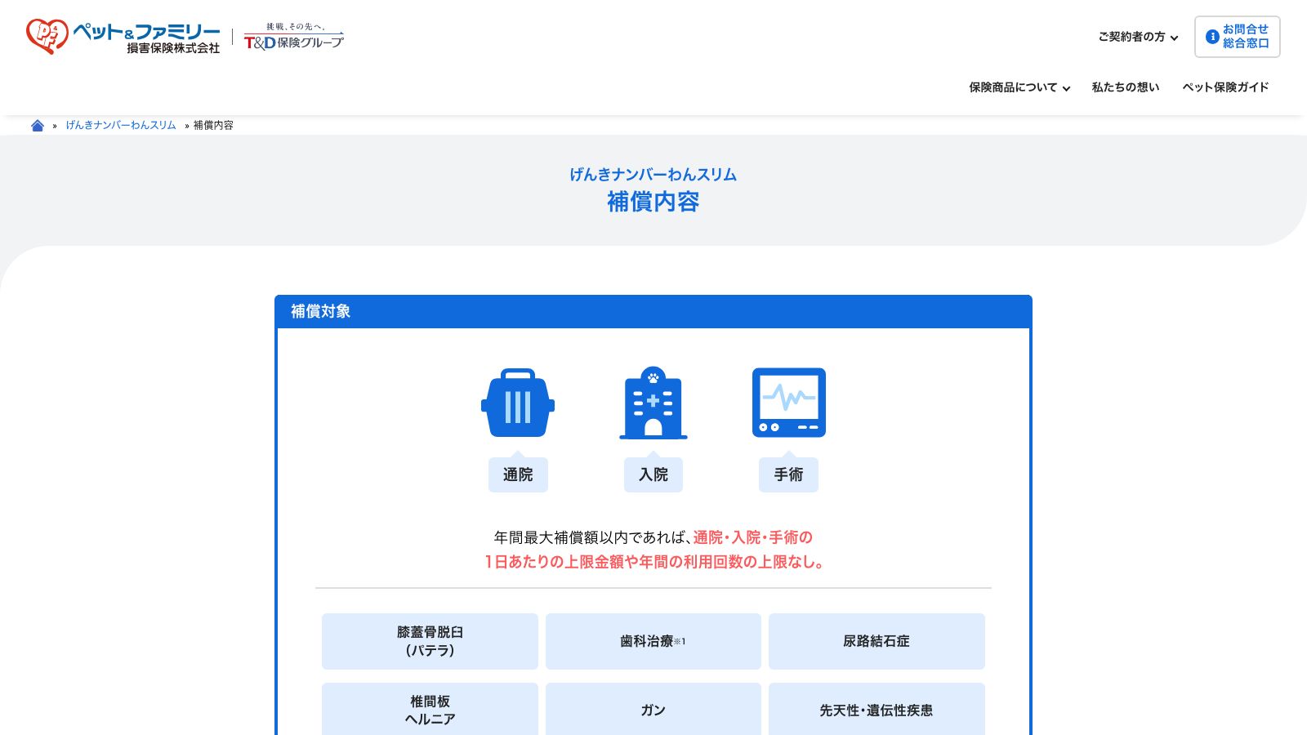The height and width of the screenshot is (735, 1307).
Task: Select the 膝蓋骨脱臼(パテラ) tile
Action: (430, 641)
